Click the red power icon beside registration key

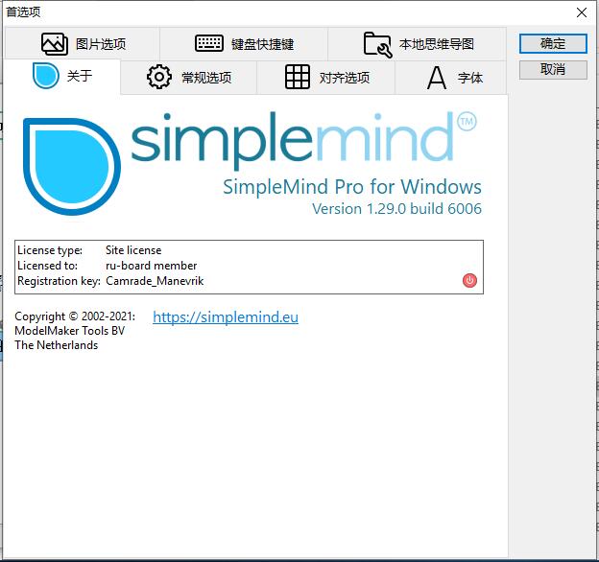pos(469,280)
